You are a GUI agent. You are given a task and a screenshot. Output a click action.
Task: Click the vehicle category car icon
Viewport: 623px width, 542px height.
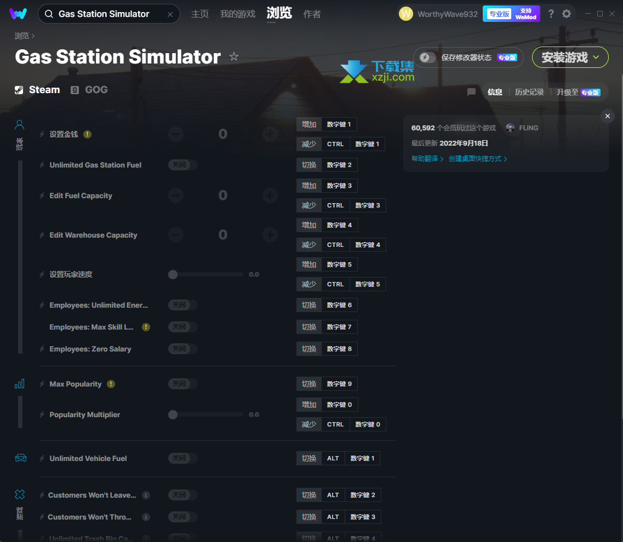point(21,458)
